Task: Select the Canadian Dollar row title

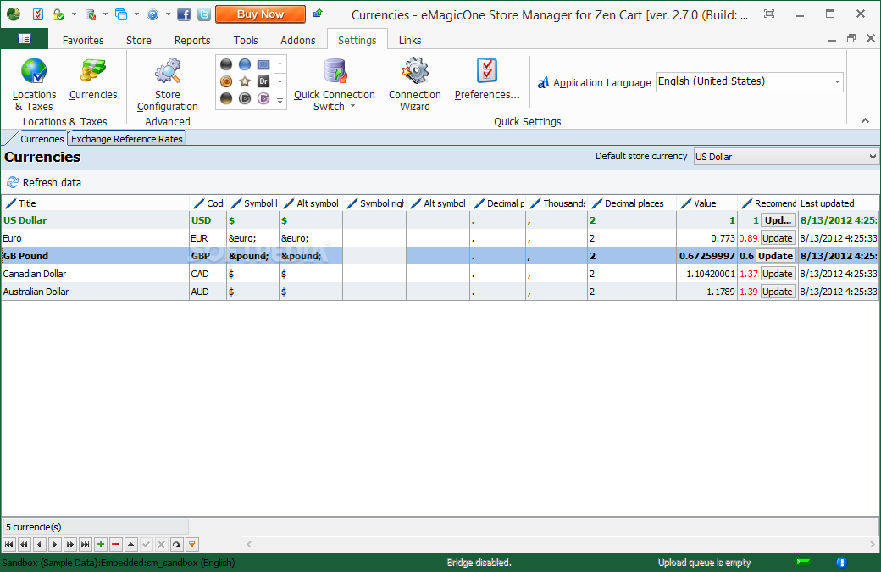Action: pyautogui.click(x=96, y=274)
